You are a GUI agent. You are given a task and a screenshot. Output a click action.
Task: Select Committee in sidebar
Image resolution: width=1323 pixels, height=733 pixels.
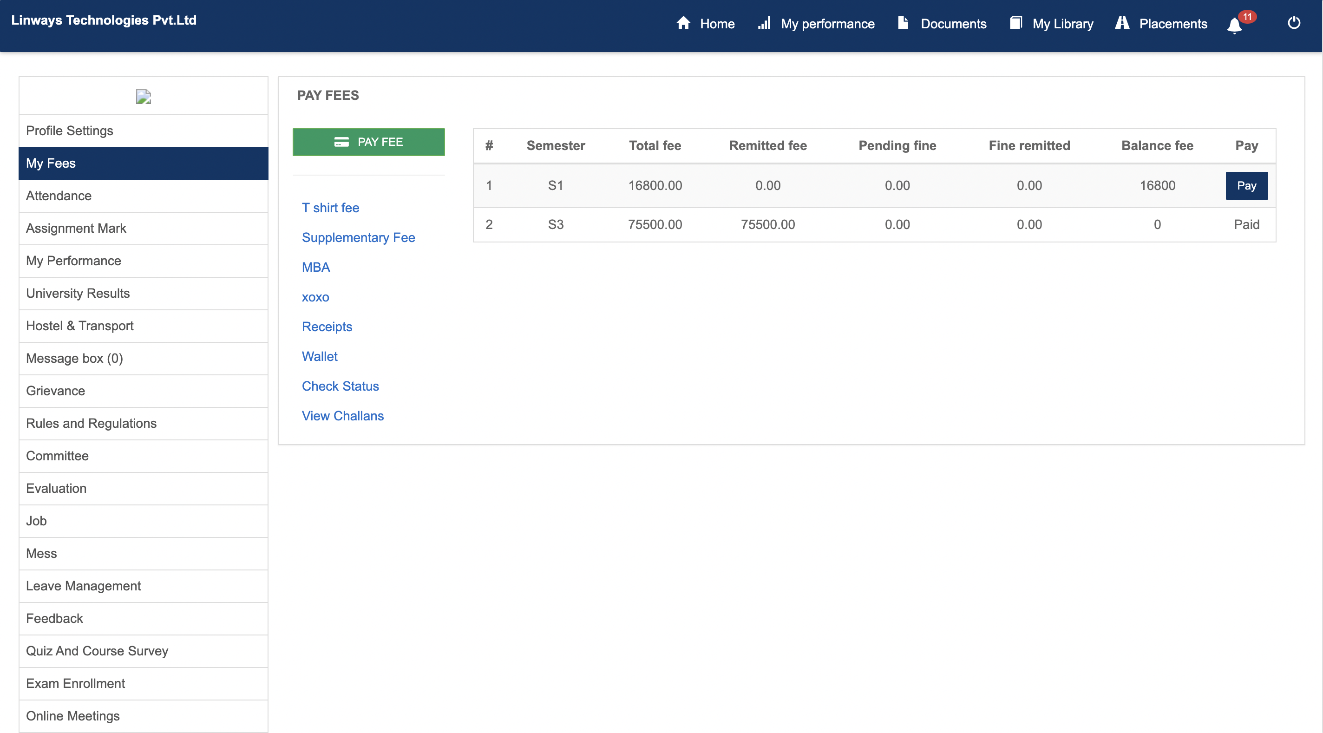[x=143, y=456]
